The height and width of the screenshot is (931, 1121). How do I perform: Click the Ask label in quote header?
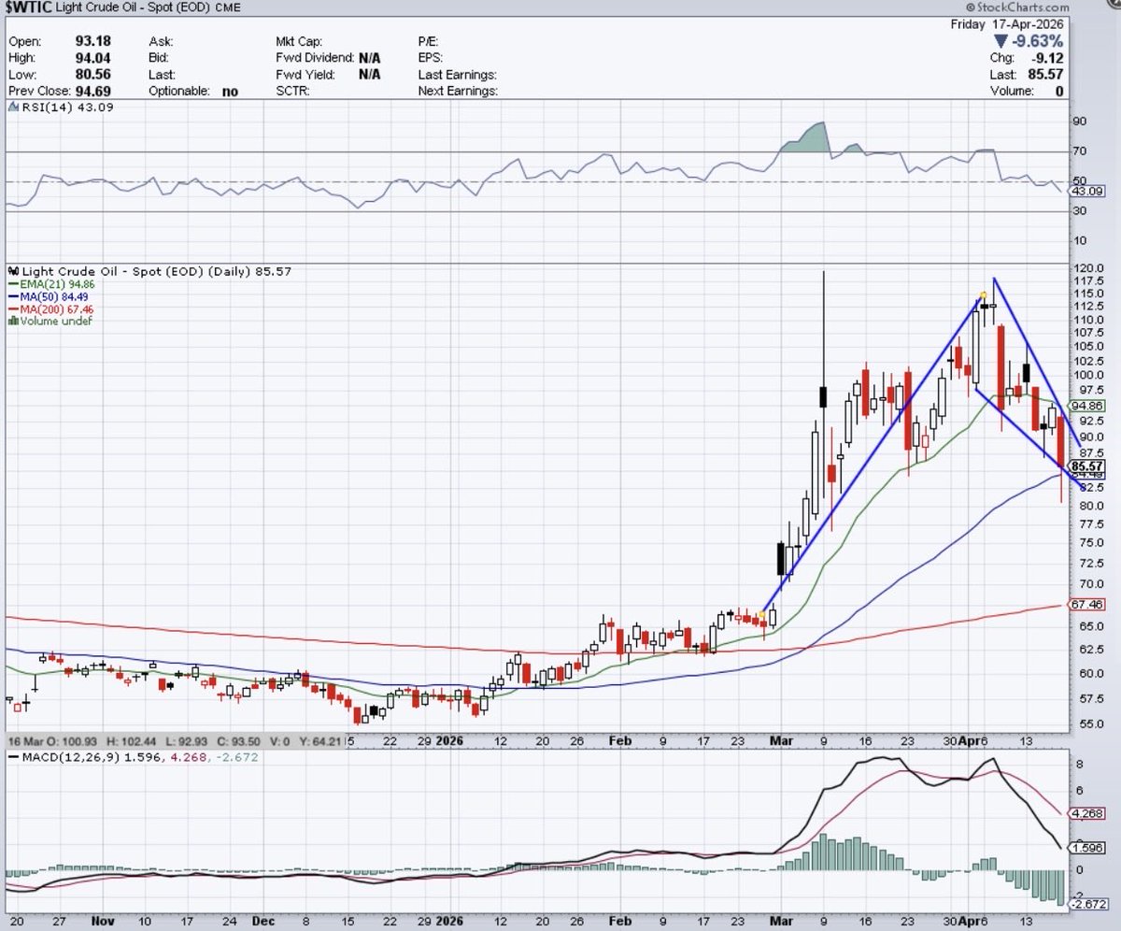(x=159, y=42)
